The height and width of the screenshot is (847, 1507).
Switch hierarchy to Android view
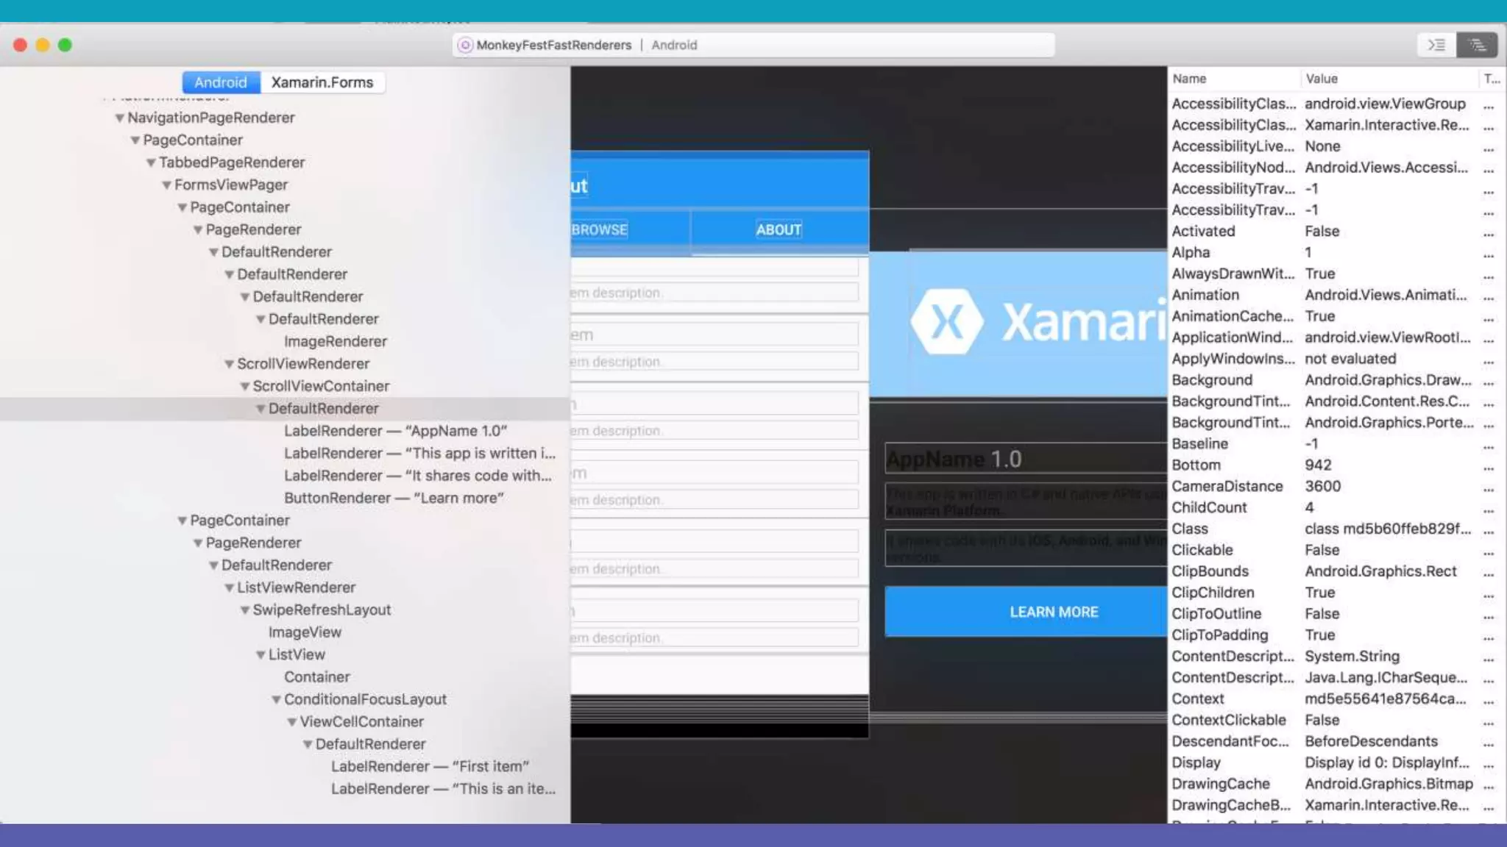click(221, 82)
